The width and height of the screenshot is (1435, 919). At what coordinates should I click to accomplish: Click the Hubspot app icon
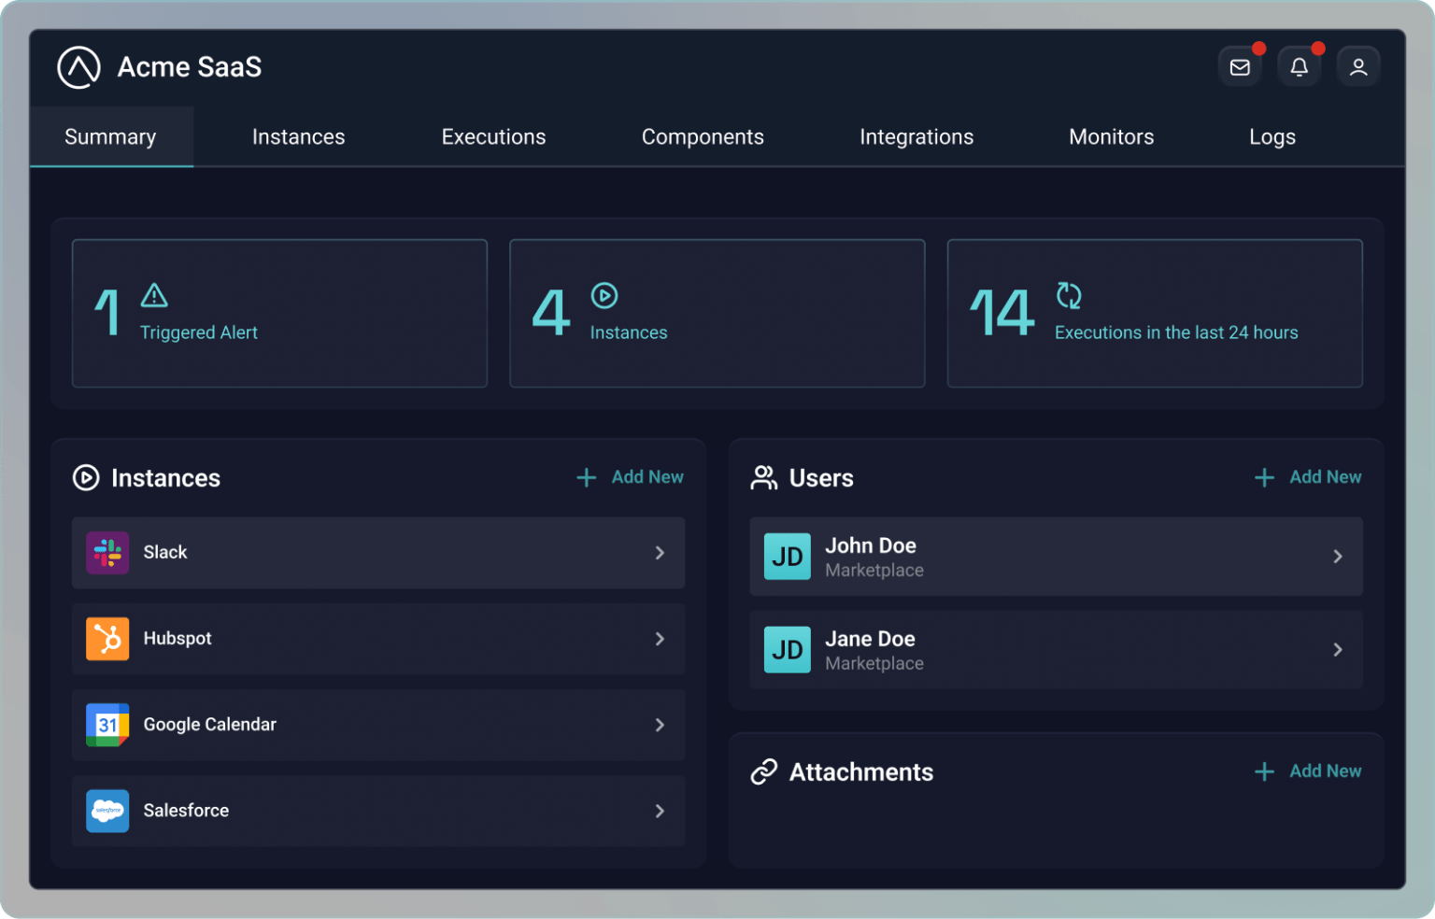pyautogui.click(x=107, y=639)
